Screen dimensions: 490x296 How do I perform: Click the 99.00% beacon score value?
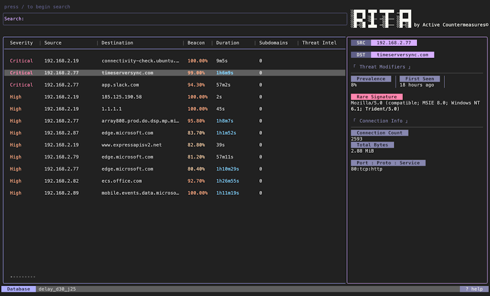pyautogui.click(x=196, y=73)
